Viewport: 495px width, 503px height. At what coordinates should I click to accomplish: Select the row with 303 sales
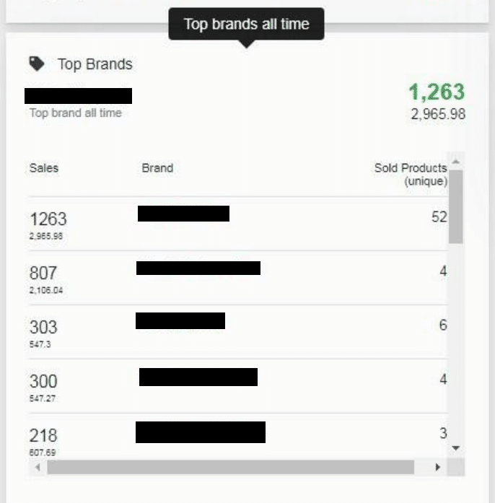click(238, 332)
